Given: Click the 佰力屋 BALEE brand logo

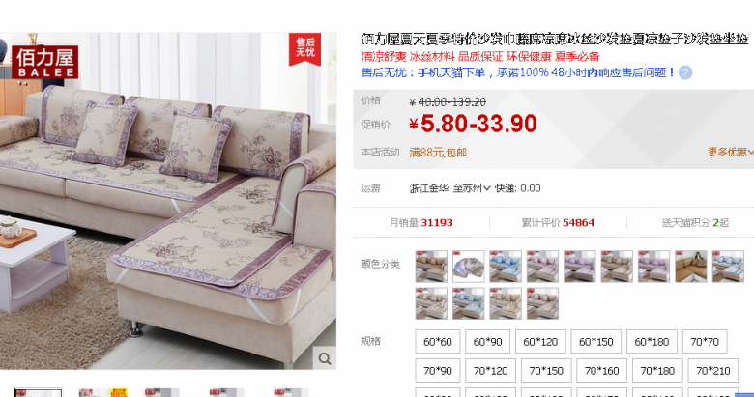Looking at the screenshot, I should [44, 63].
